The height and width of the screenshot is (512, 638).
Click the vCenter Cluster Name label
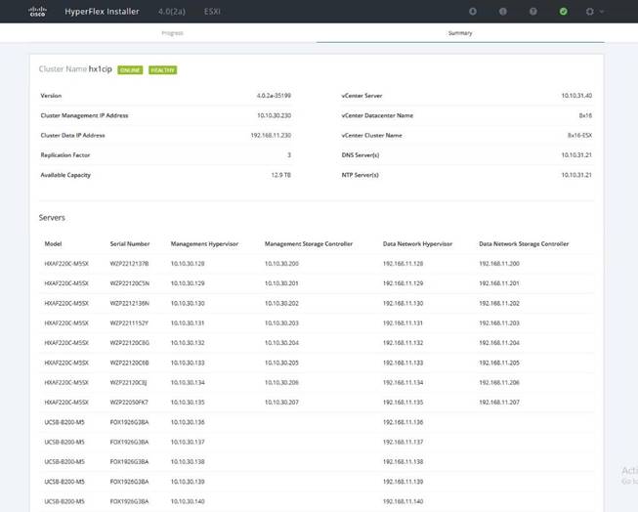click(x=371, y=135)
